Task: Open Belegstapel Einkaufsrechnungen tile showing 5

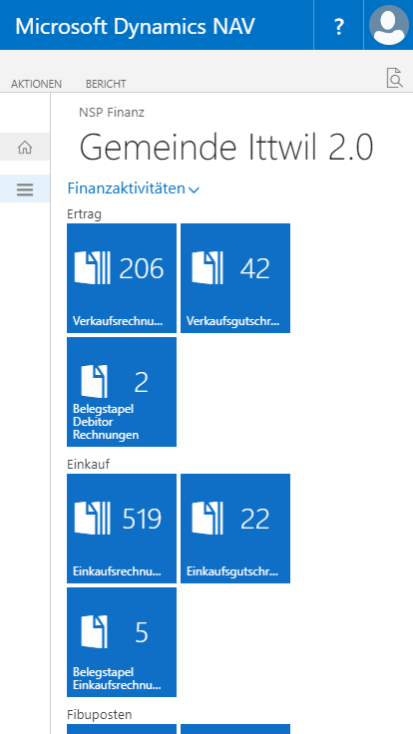Action: pyautogui.click(x=122, y=642)
